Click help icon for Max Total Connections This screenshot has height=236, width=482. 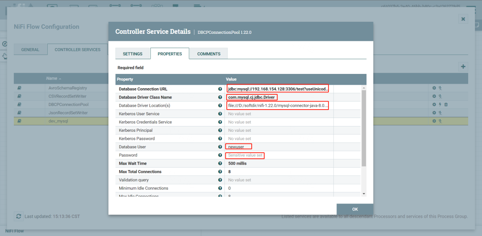220,172
